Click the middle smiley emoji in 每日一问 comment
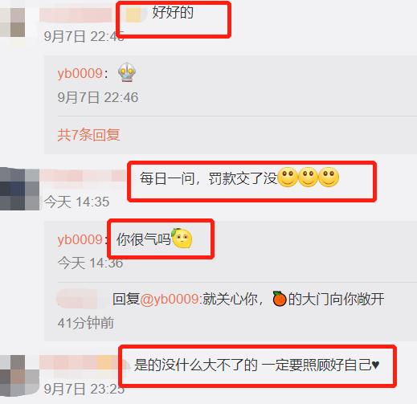The image size is (417, 404). 309,177
